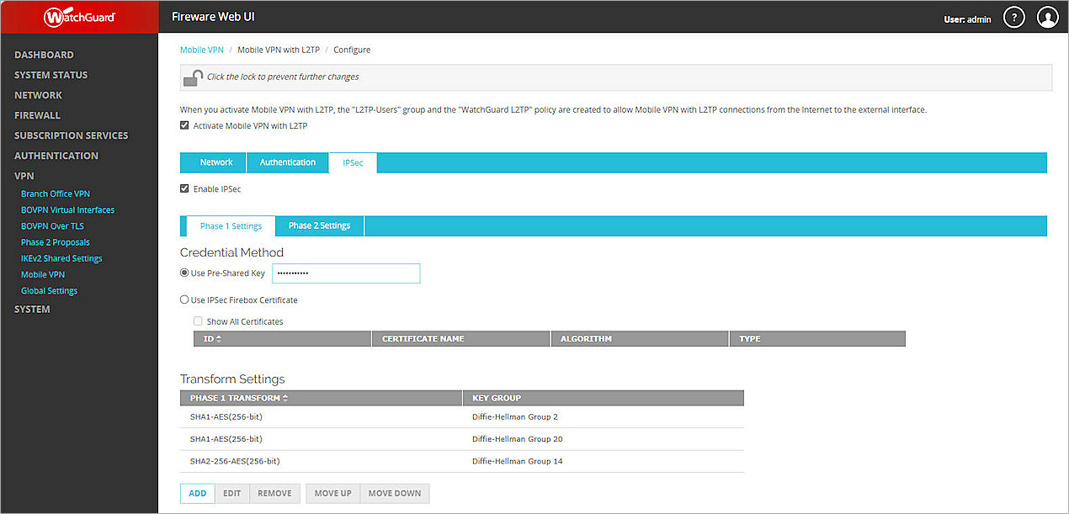Viewport: 1069px width, 514px height.
Task: Click the Pre-Shared Key input field
Action: click(x=346, y=273)
